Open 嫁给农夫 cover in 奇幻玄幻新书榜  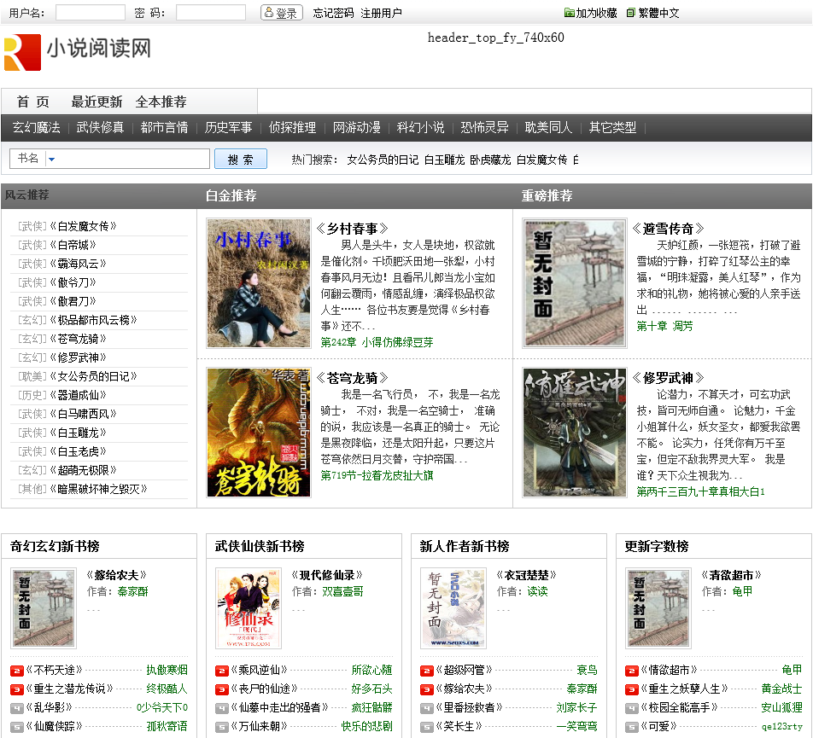click(x=44, y=608)
